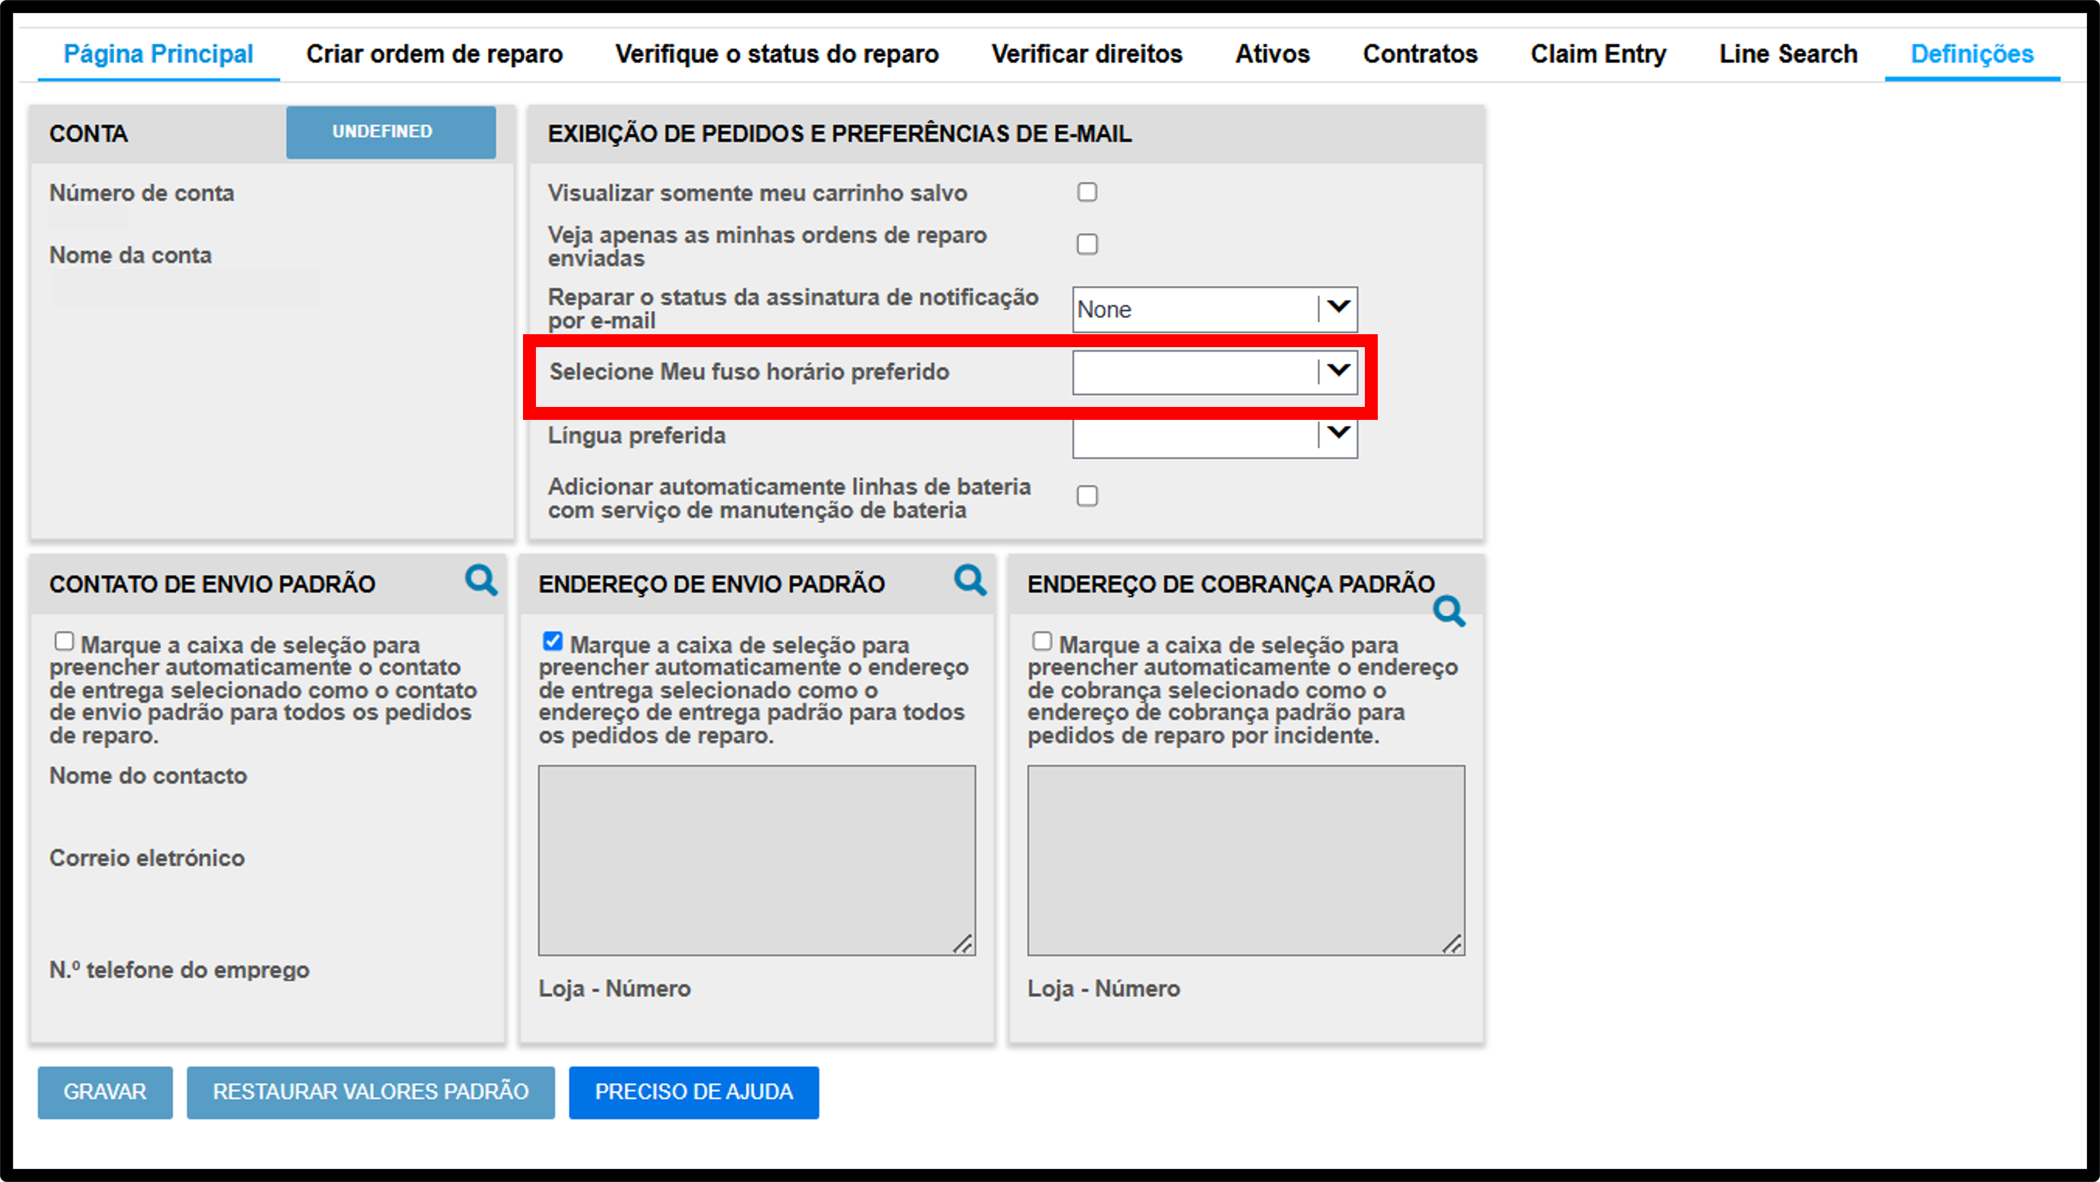This screenshot has width=2100, height=1182.
Task: Open the Line Search tab
Action: pyautogui.click(x=1789, y=54)
